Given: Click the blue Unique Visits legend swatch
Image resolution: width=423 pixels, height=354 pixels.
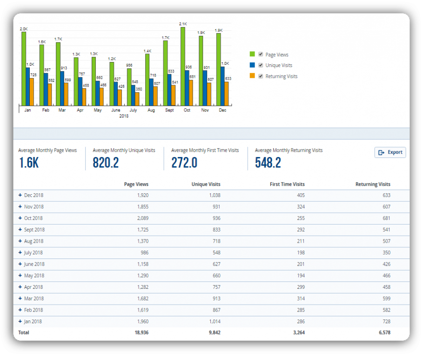Looking at the screenshot, I should [252, 65].
